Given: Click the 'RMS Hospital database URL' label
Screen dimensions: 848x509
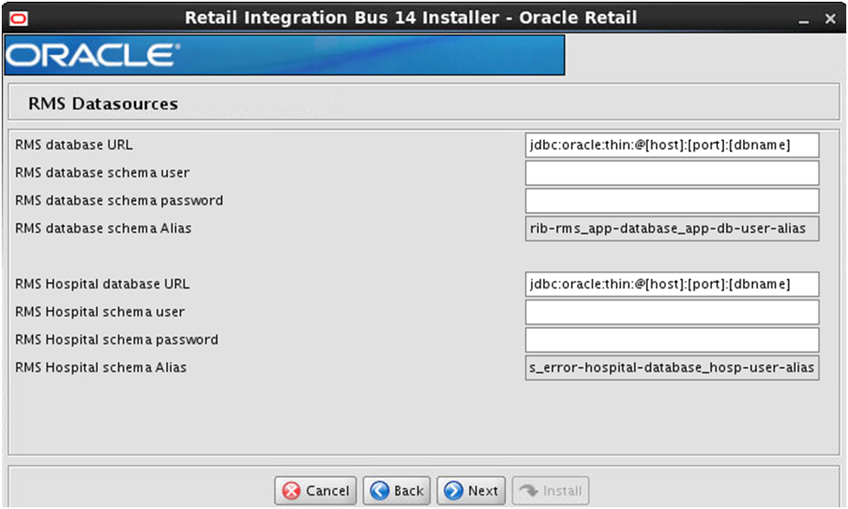Looking at the screenshot, I should 102,284.
